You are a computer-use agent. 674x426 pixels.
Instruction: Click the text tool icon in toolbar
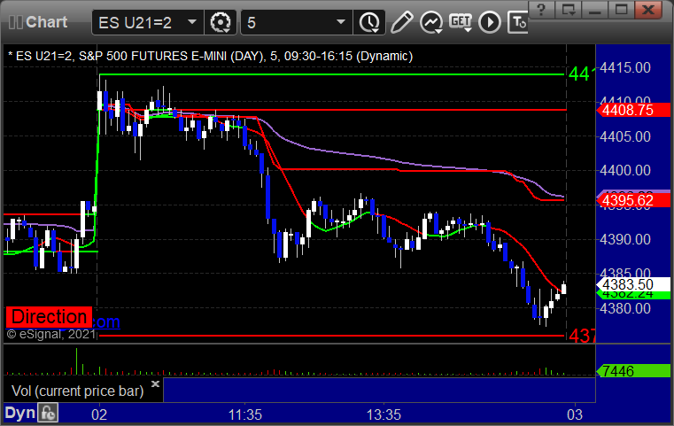518,22
